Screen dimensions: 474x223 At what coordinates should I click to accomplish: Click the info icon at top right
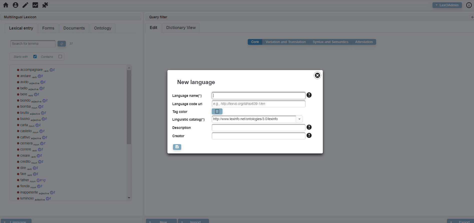pyautogui.click(x=469, y=5)
